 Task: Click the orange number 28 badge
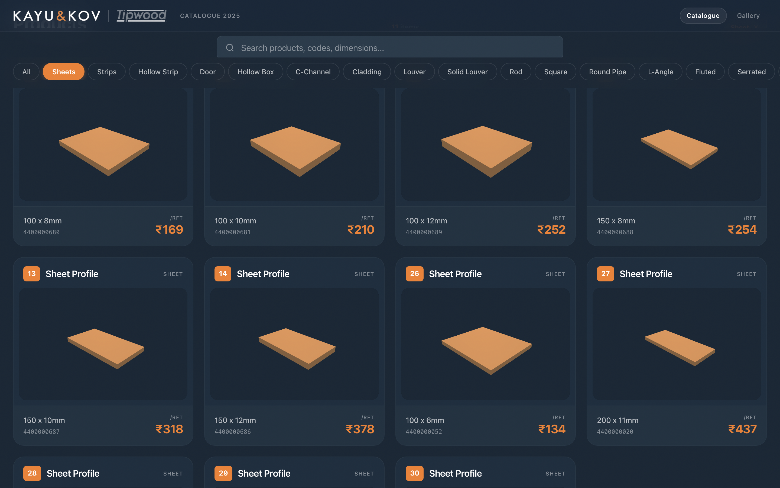(32, 473)
